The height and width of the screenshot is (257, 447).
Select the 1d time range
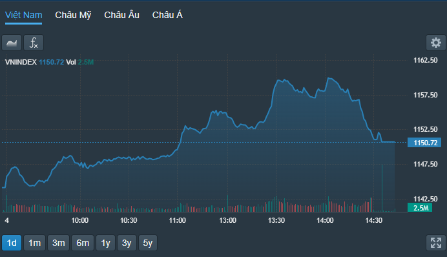12,243
